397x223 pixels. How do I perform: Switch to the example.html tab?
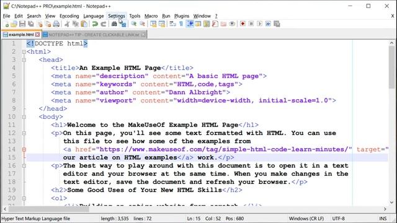coord(21,35)
